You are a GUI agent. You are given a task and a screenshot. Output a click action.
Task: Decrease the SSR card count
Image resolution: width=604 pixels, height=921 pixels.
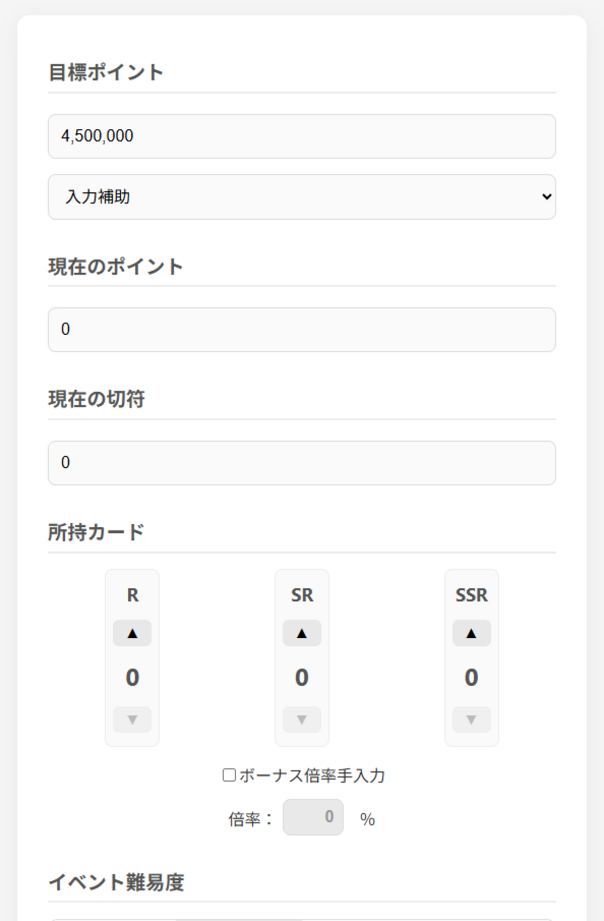click(x=472, y=719)
